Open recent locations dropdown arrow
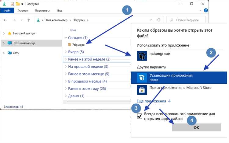229x143 pixels. (x=21, y=20)
